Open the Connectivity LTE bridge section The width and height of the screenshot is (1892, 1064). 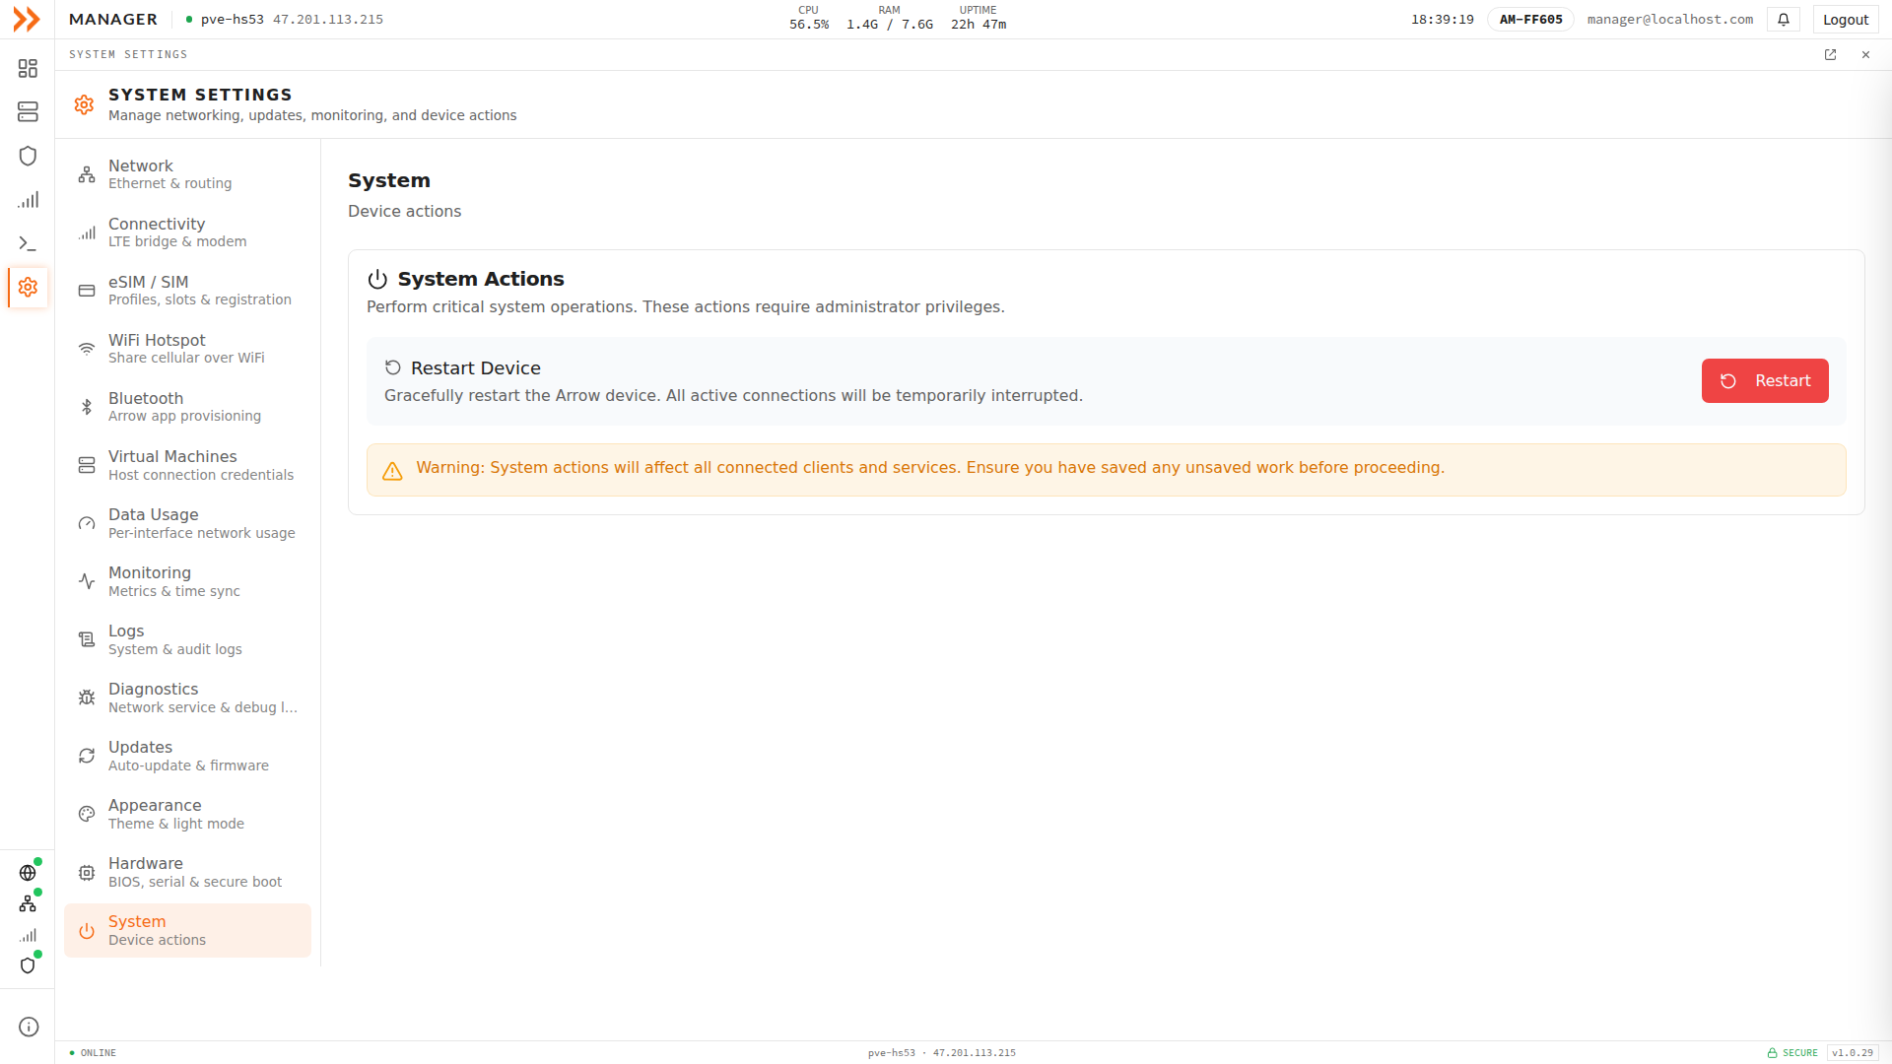pyautogui.click(x=187, y=233)
